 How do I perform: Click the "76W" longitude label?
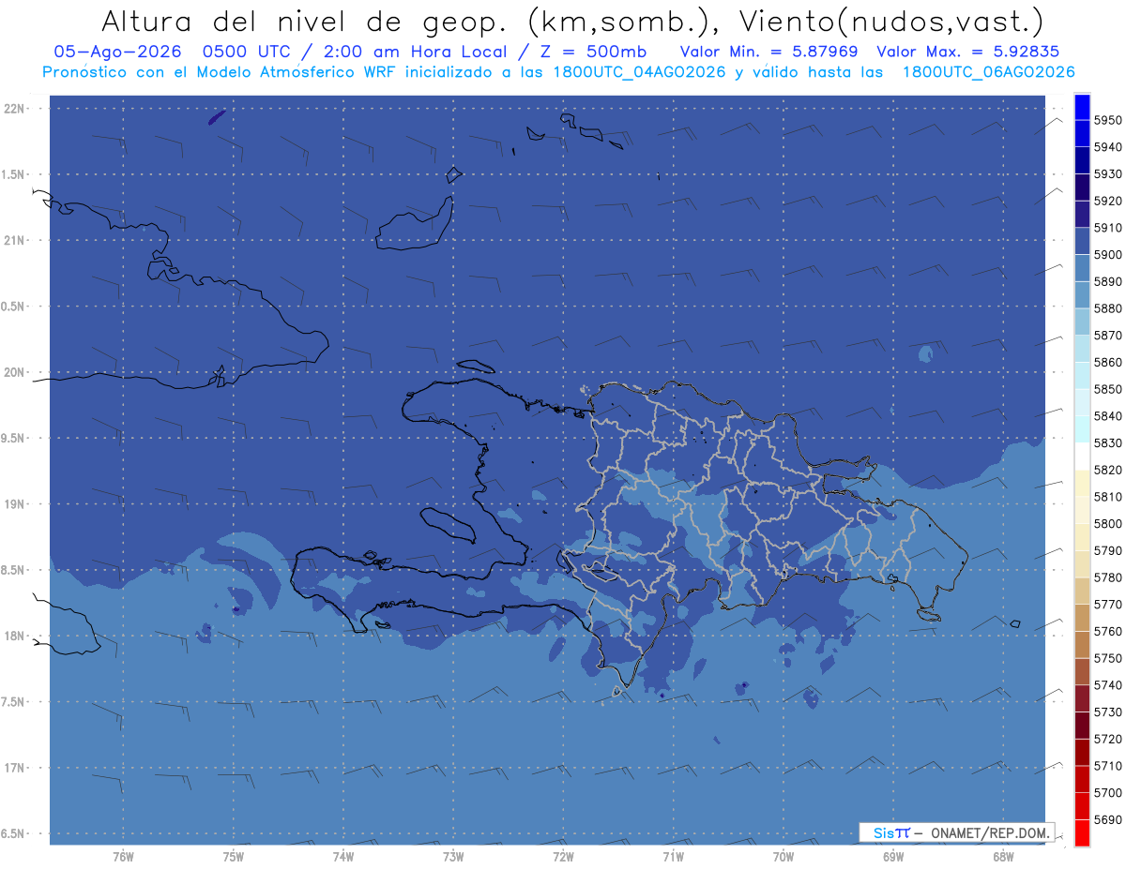(x=123, y=856)
